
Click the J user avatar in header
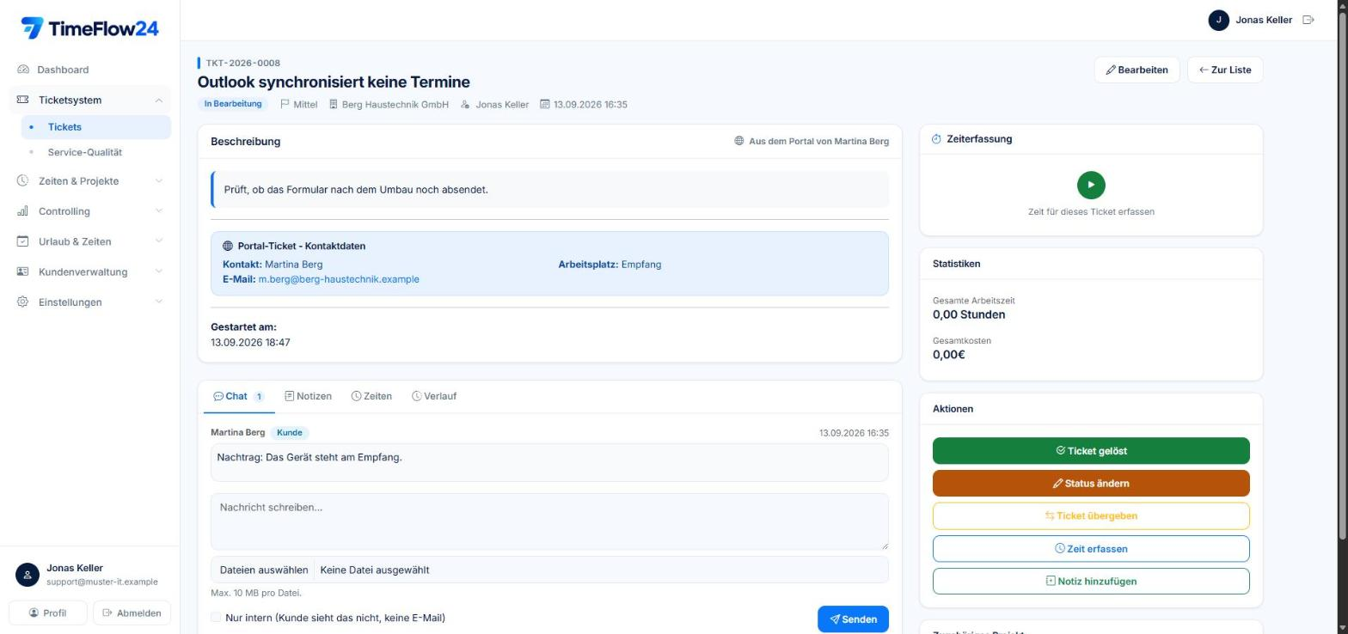click(x=1218, y=20)
